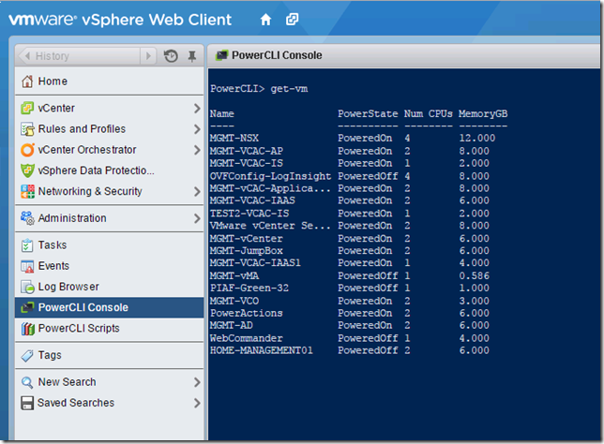Viewport: 604px width, 444px height.
Task: Click the Tasks clipboard icon
Action: (x=27, y=245)
